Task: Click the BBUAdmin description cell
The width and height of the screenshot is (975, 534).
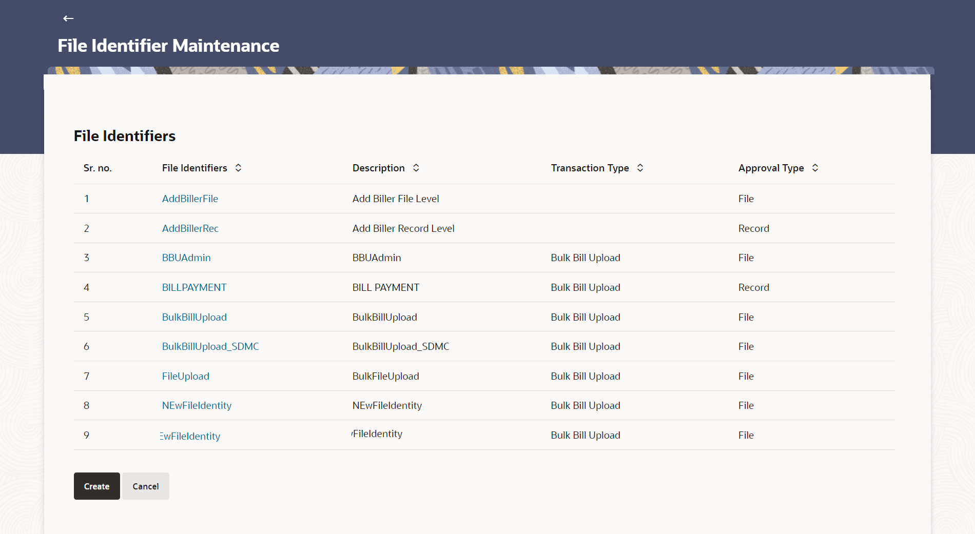Action: click(x=377, y=258)
